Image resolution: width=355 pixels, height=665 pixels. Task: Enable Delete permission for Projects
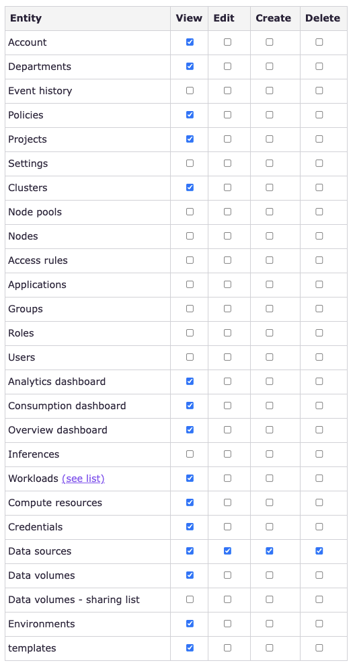[319, 139]
